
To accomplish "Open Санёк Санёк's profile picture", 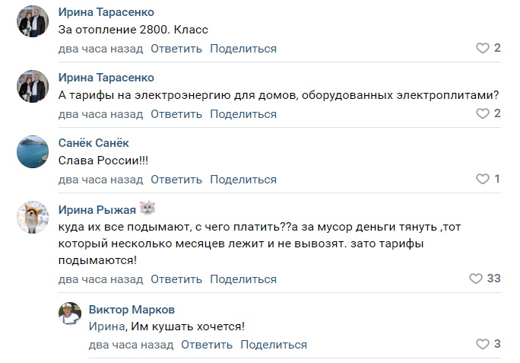I will pyautogui.click(x=33, y=152).
